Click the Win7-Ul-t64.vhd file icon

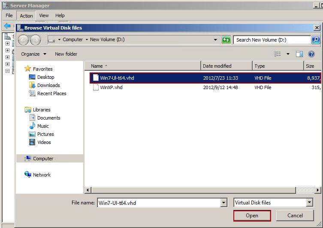[x=96, y=78]
